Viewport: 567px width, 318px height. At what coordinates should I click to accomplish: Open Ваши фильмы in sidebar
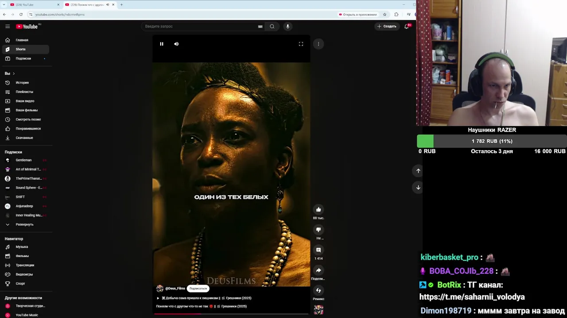(25, 110)
